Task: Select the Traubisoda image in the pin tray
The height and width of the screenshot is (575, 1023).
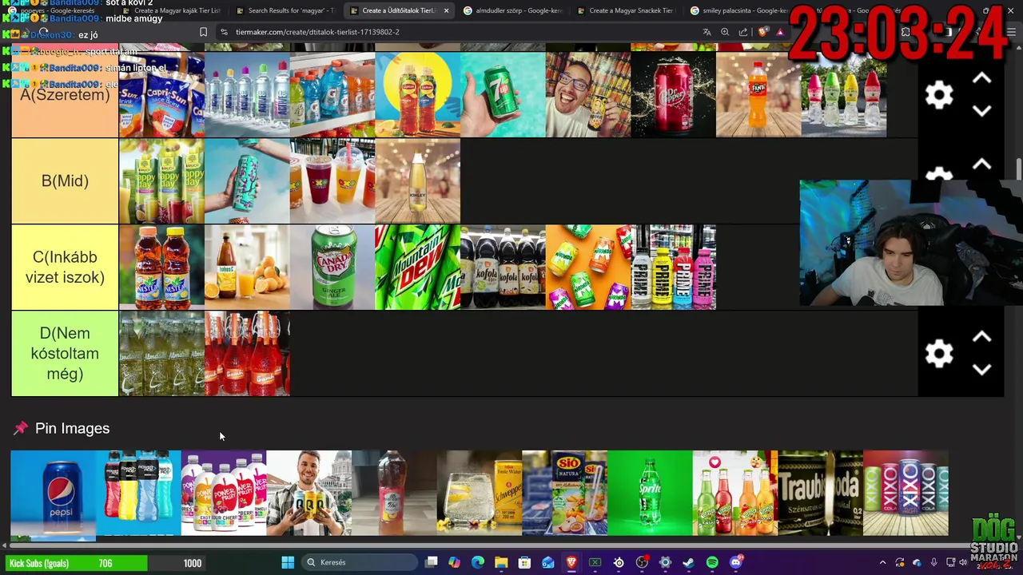Action: tap(820, 493)
